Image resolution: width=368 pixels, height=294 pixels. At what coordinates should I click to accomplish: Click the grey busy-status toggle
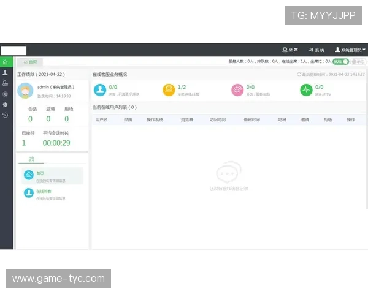358,62
